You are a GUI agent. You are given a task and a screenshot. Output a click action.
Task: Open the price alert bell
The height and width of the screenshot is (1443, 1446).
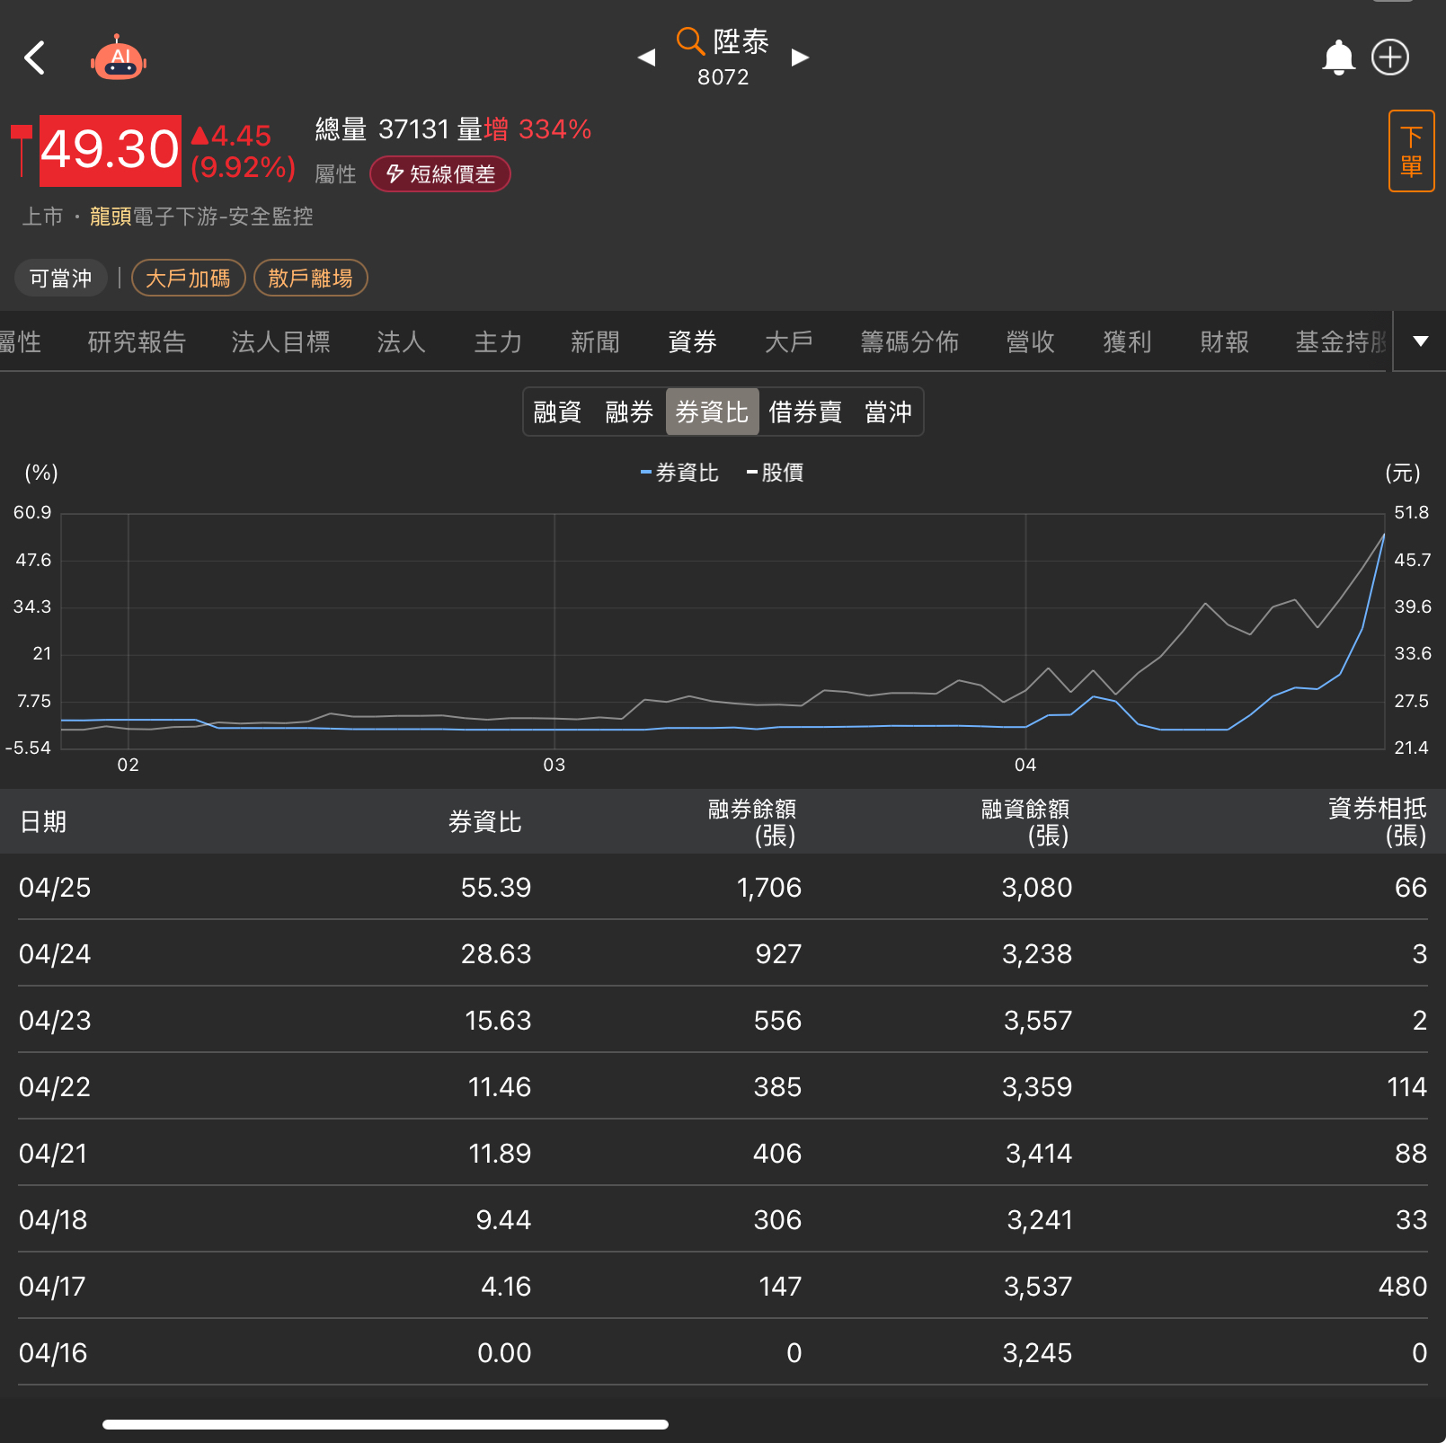(1338, 58)
